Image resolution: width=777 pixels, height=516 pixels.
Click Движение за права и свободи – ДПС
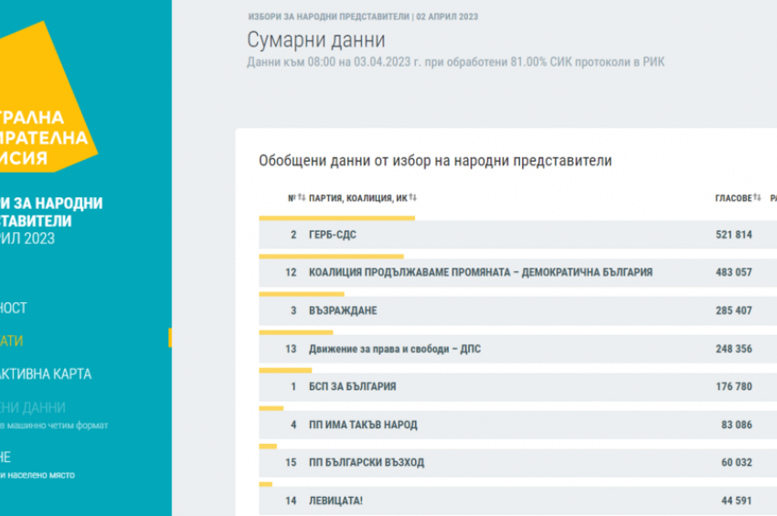click(x=394, y=349)
